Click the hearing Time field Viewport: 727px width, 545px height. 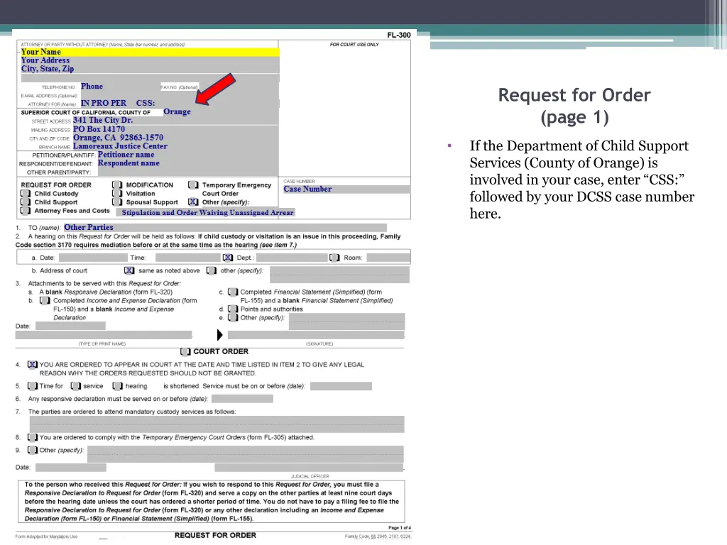point(187,258)
